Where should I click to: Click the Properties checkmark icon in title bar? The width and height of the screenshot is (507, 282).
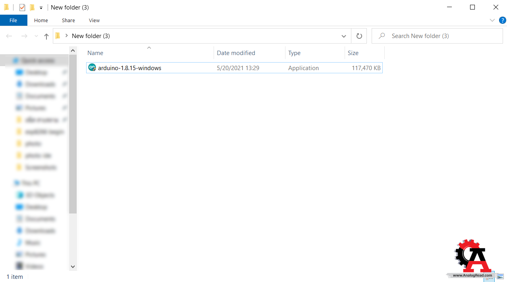[22, 8]
